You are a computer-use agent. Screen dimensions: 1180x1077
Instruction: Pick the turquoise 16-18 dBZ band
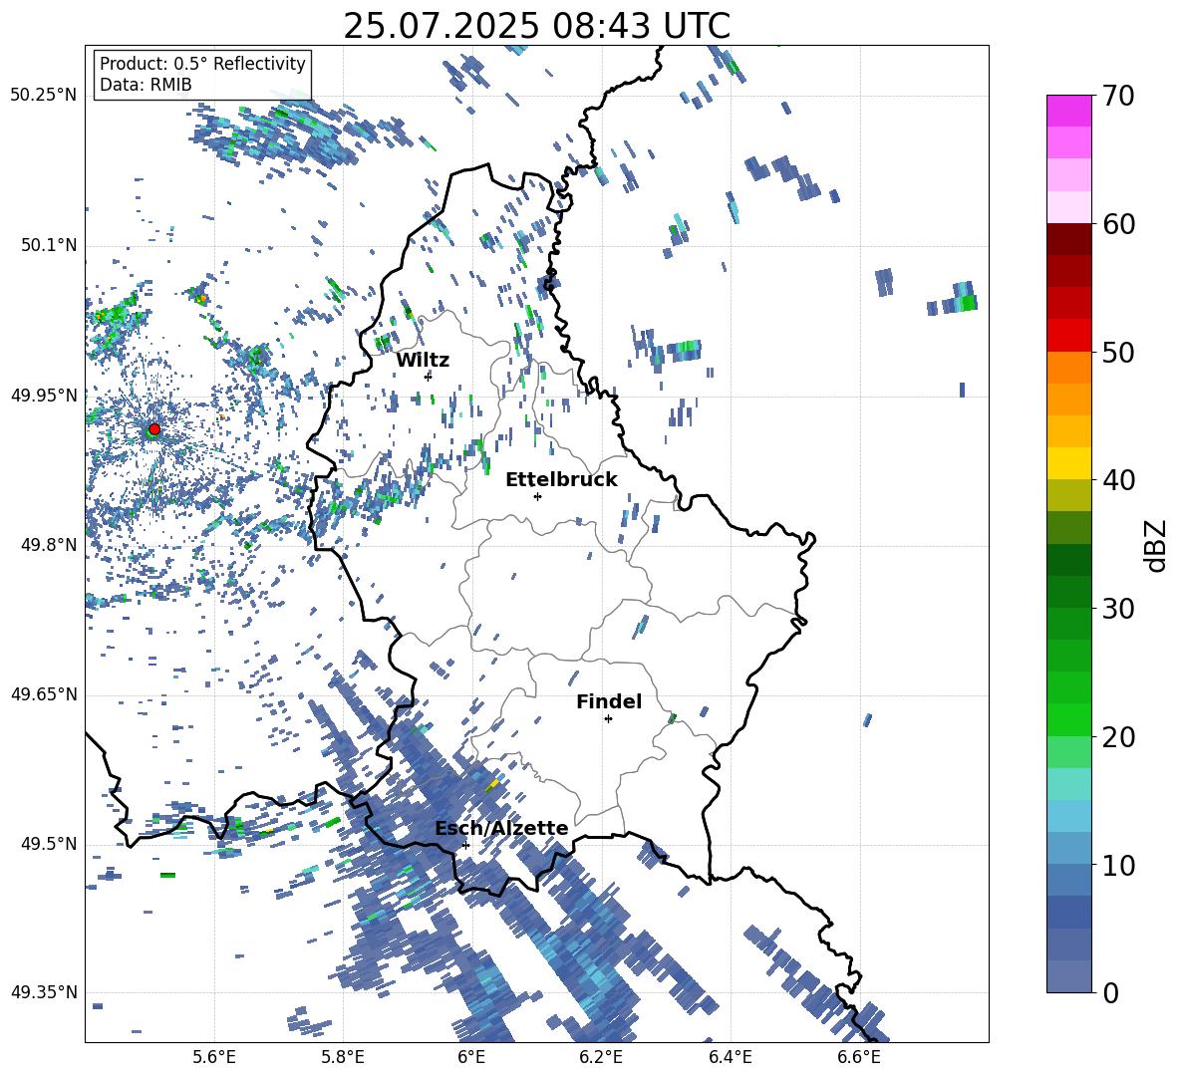pos(1068,783)
